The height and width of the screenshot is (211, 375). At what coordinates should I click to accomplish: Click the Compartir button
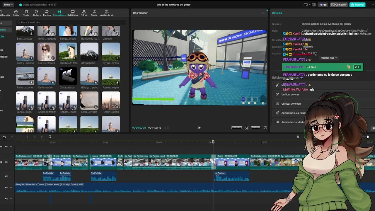[x=339, y=5]
